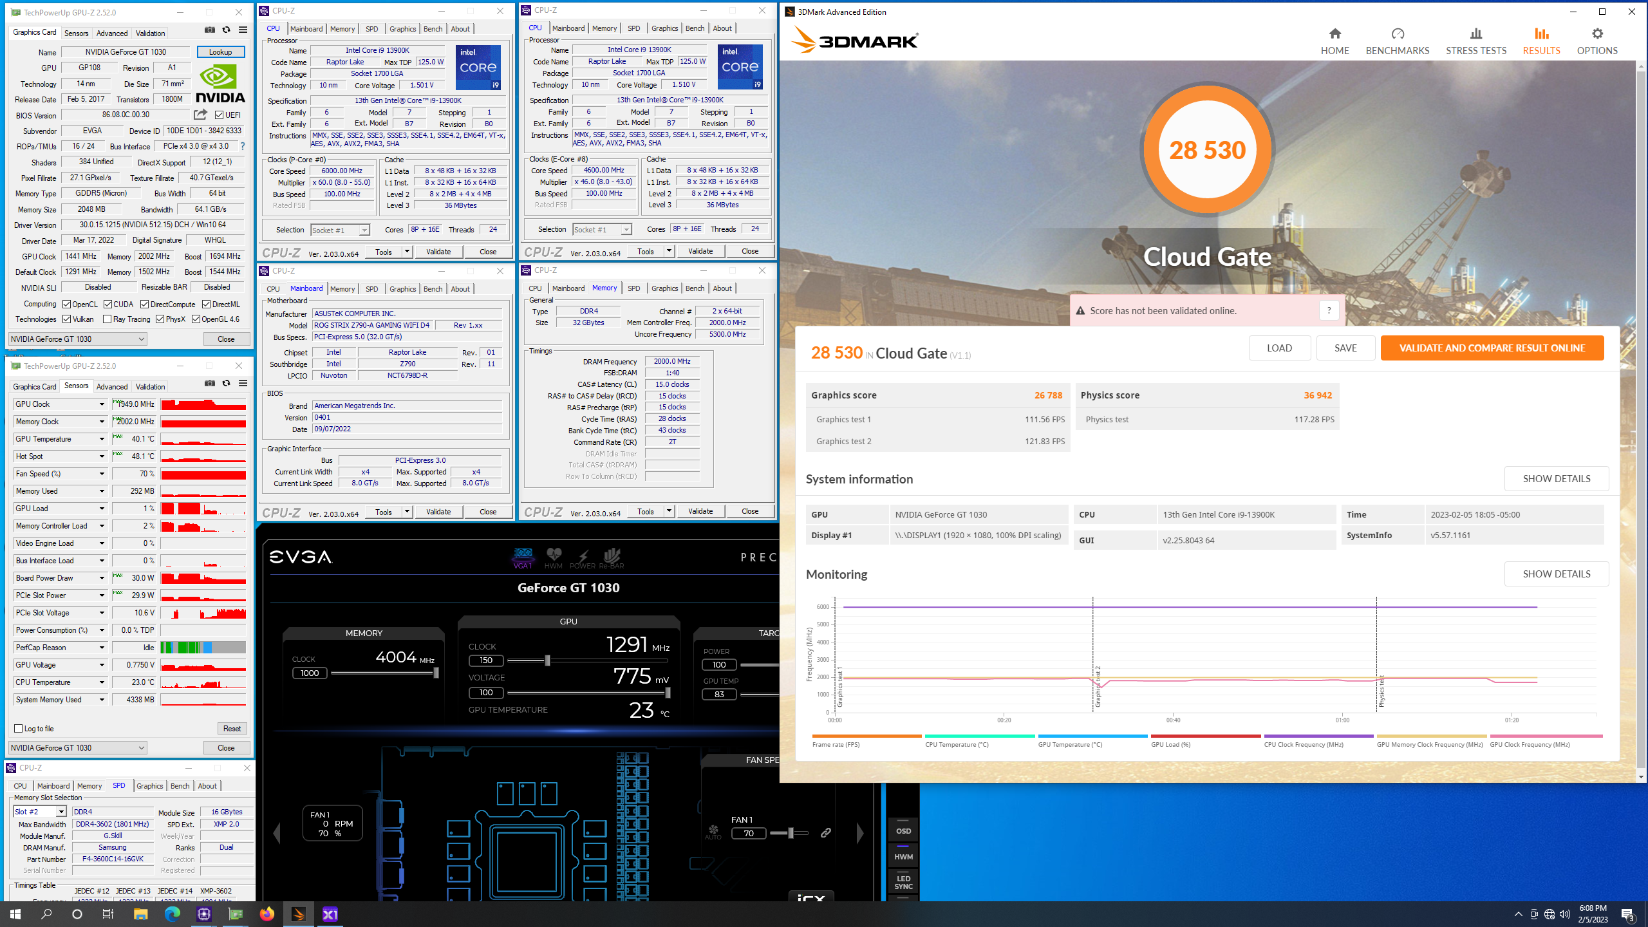Click the validation help question mark
Image resolution: width=1648 pixels, height=927 pixels.
(1329, 310)
